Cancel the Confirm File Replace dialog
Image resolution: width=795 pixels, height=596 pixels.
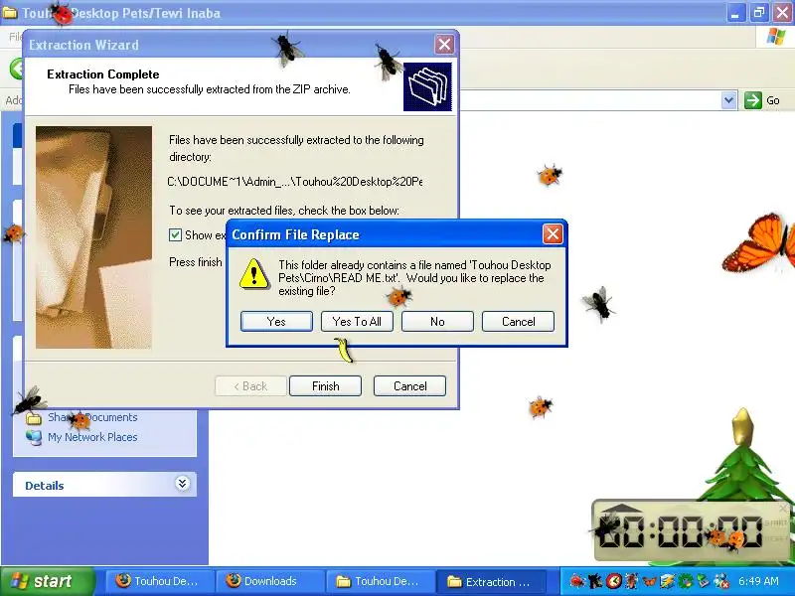tap(518, 321)
